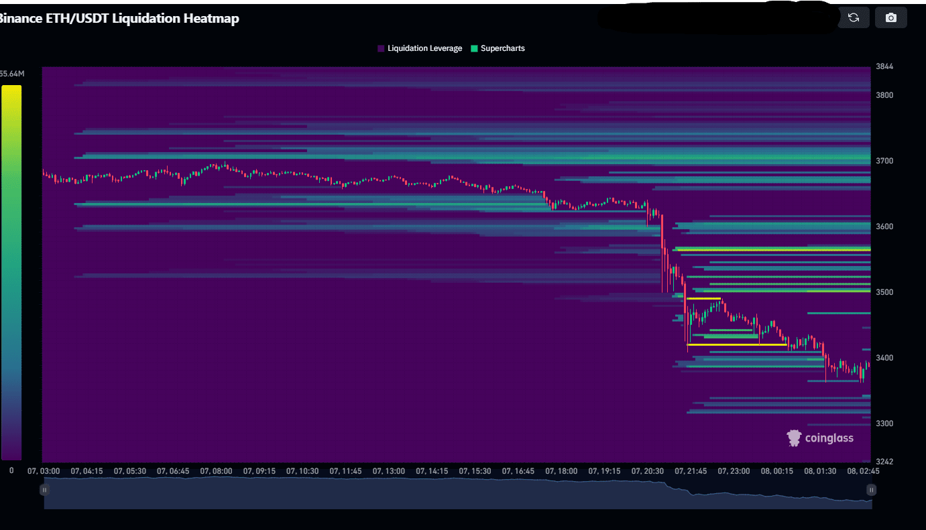Toggle the Supercharts legend series
The height and width of the screenshot is (530, 926).
click(498, 48)
